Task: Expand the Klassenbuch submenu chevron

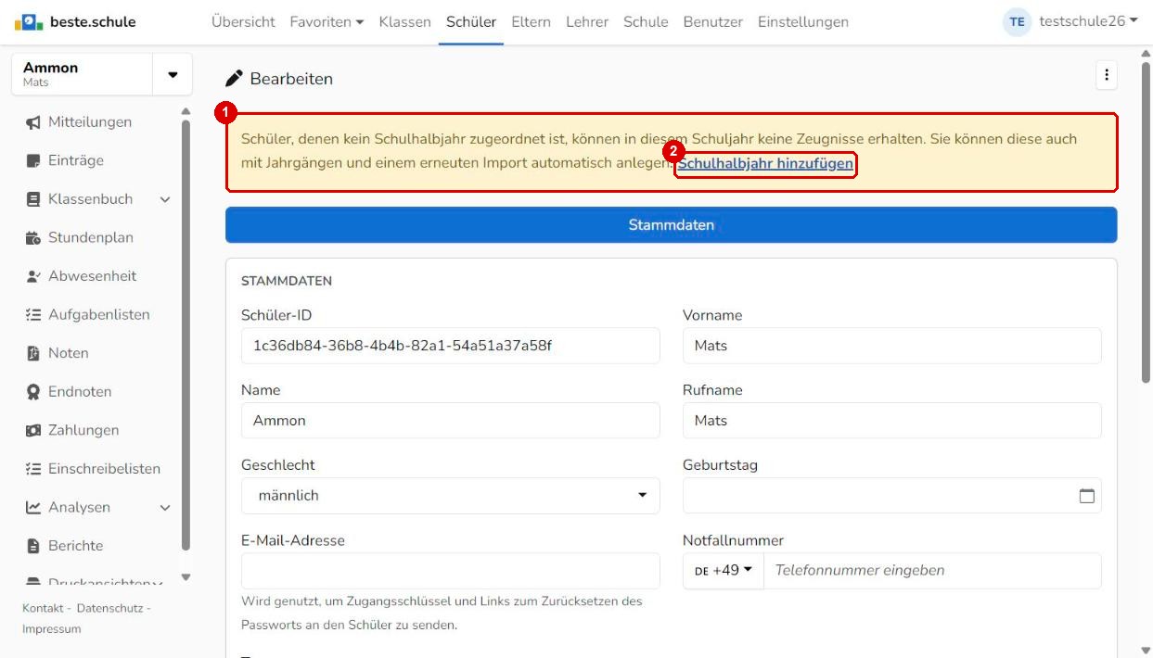Action: (165, 199)
